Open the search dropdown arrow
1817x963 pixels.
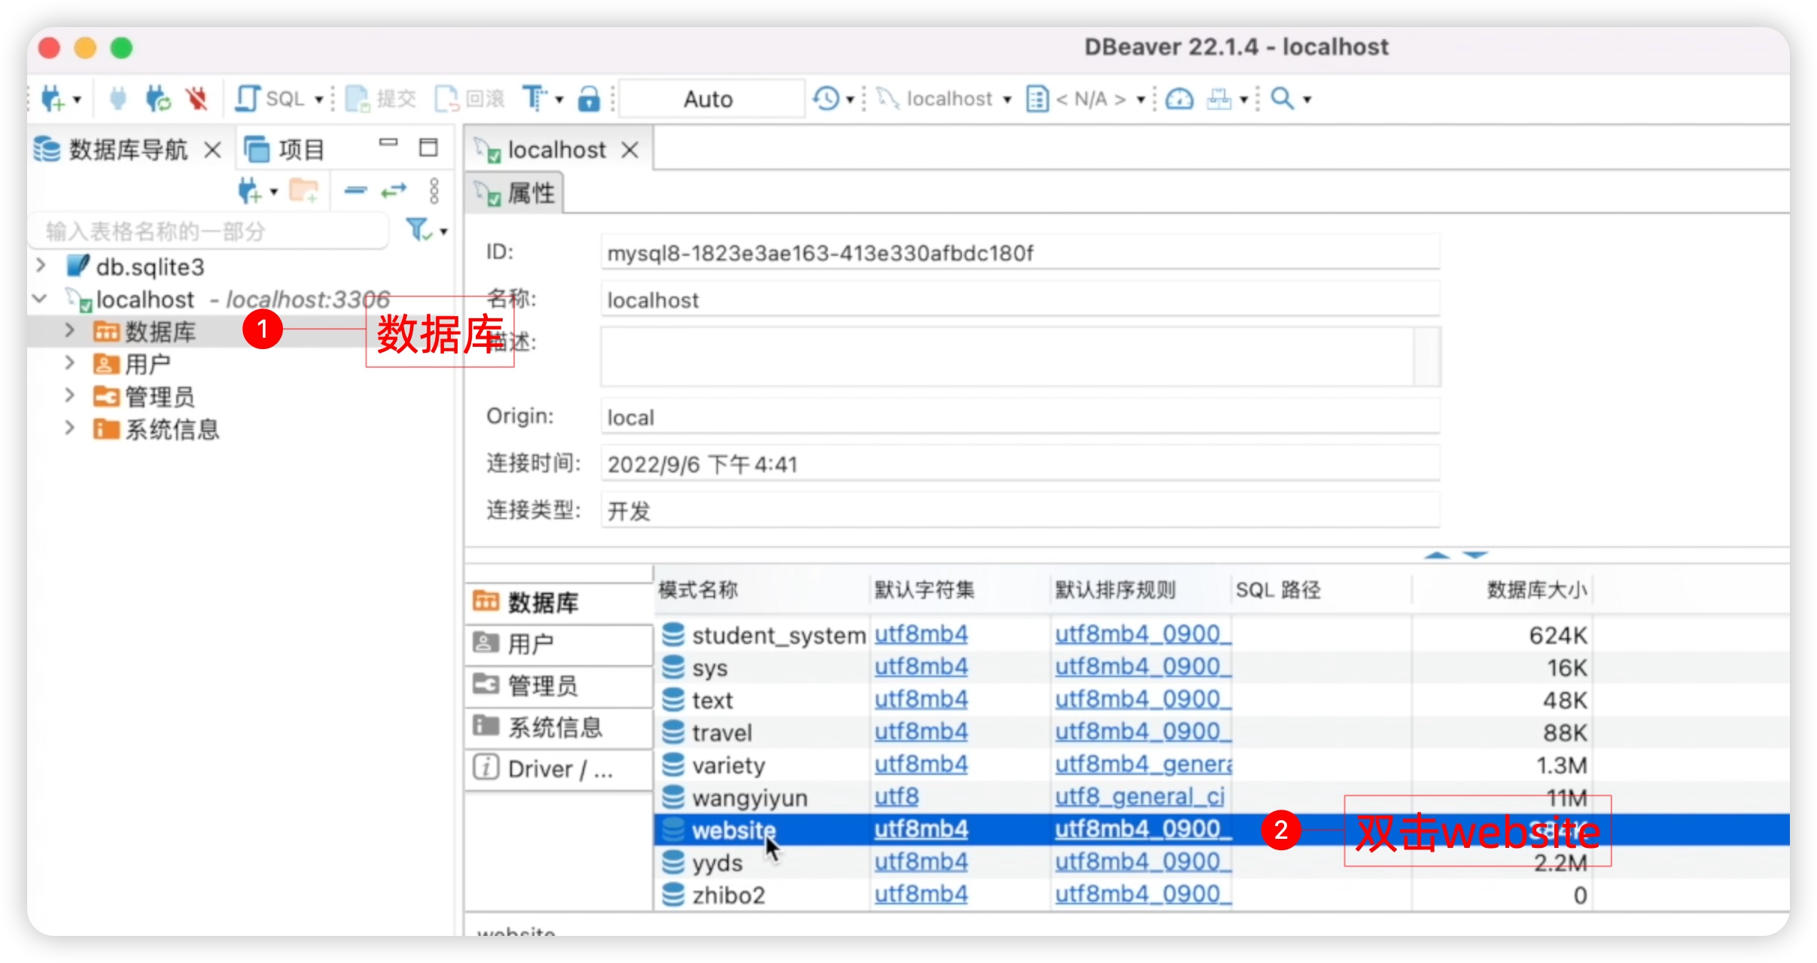[1307, 99]
